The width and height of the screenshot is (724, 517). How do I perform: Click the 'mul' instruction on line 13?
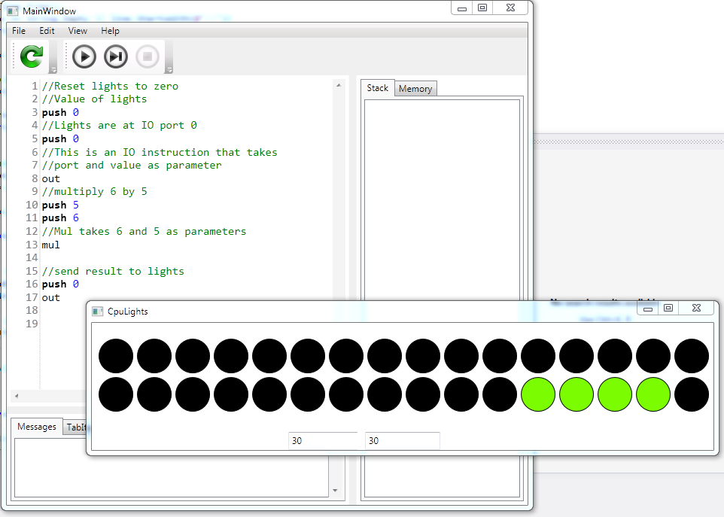[x=50, y=245]
